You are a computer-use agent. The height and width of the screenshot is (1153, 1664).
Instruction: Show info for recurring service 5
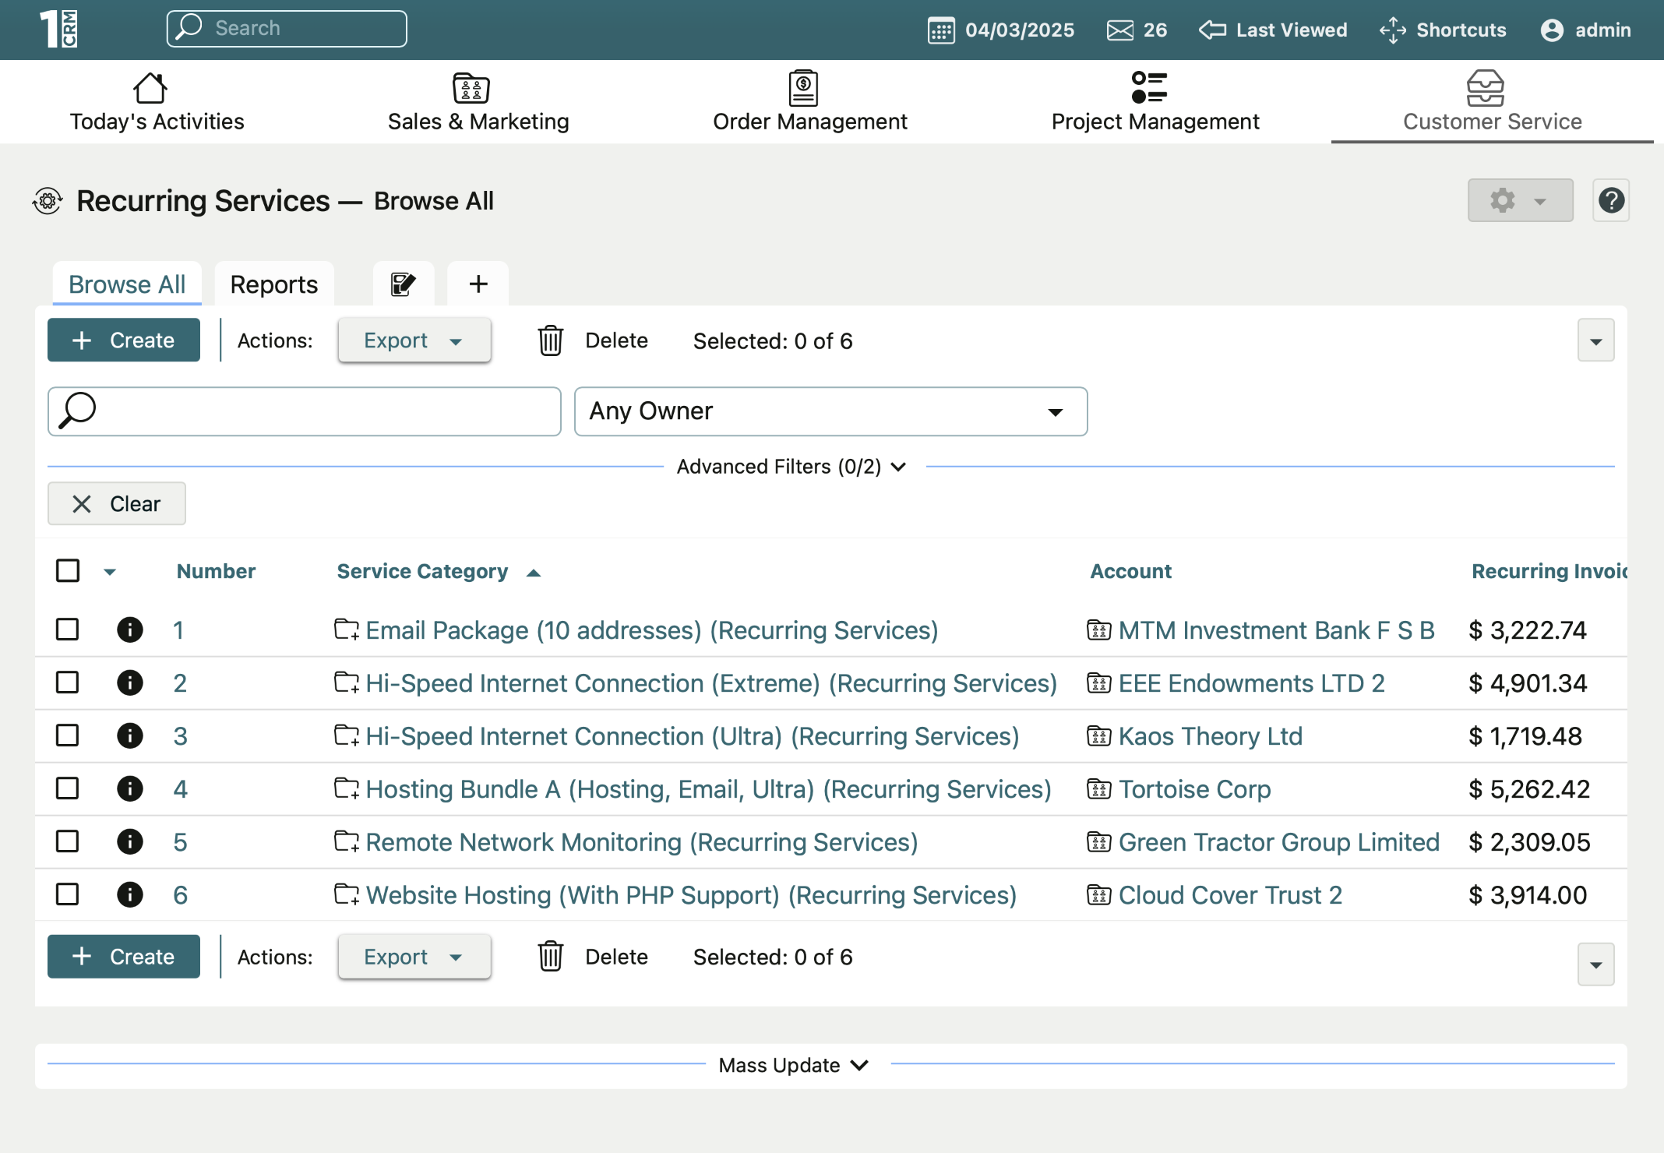click(130, 841)
